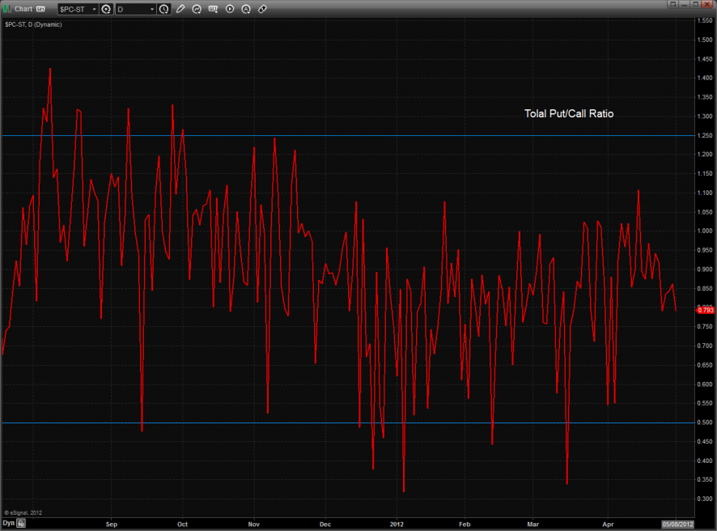Image resolution: width=717 pixels, height=531 pixels.
Task: Click the small badge beside Chart title
Action: point(40,9)
